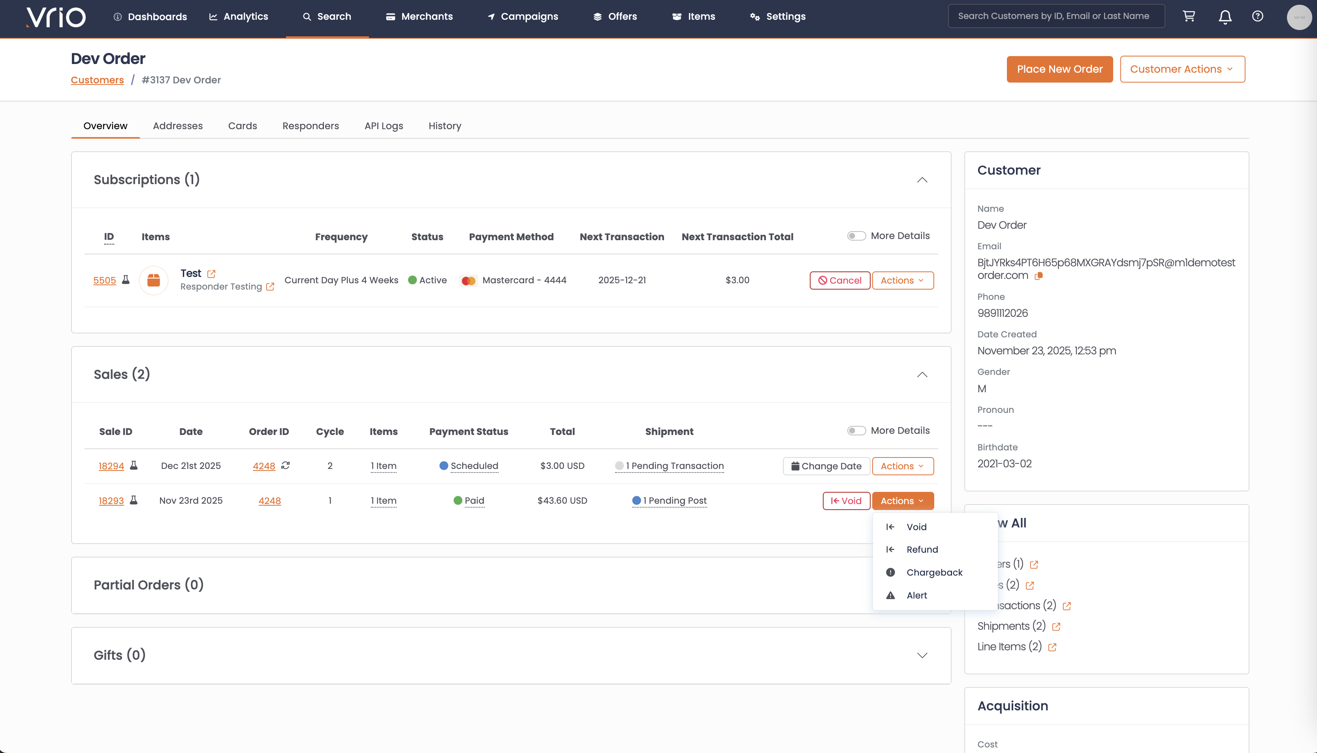Focus the customer search field
The height and width of the screenshot is (753, 1317).
(1056, 16)
